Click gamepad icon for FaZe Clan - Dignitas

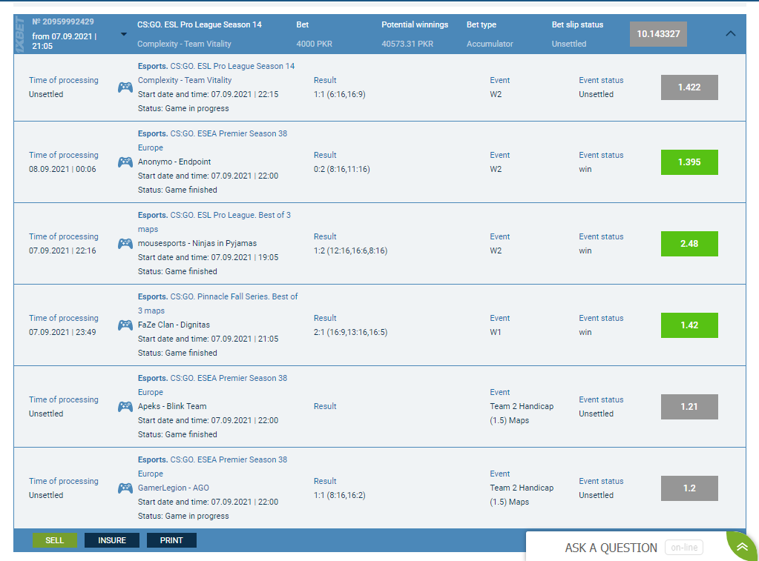point(125,325)
